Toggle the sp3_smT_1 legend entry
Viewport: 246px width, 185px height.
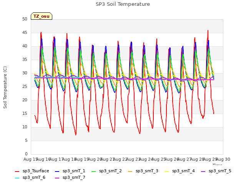point(70,171)
